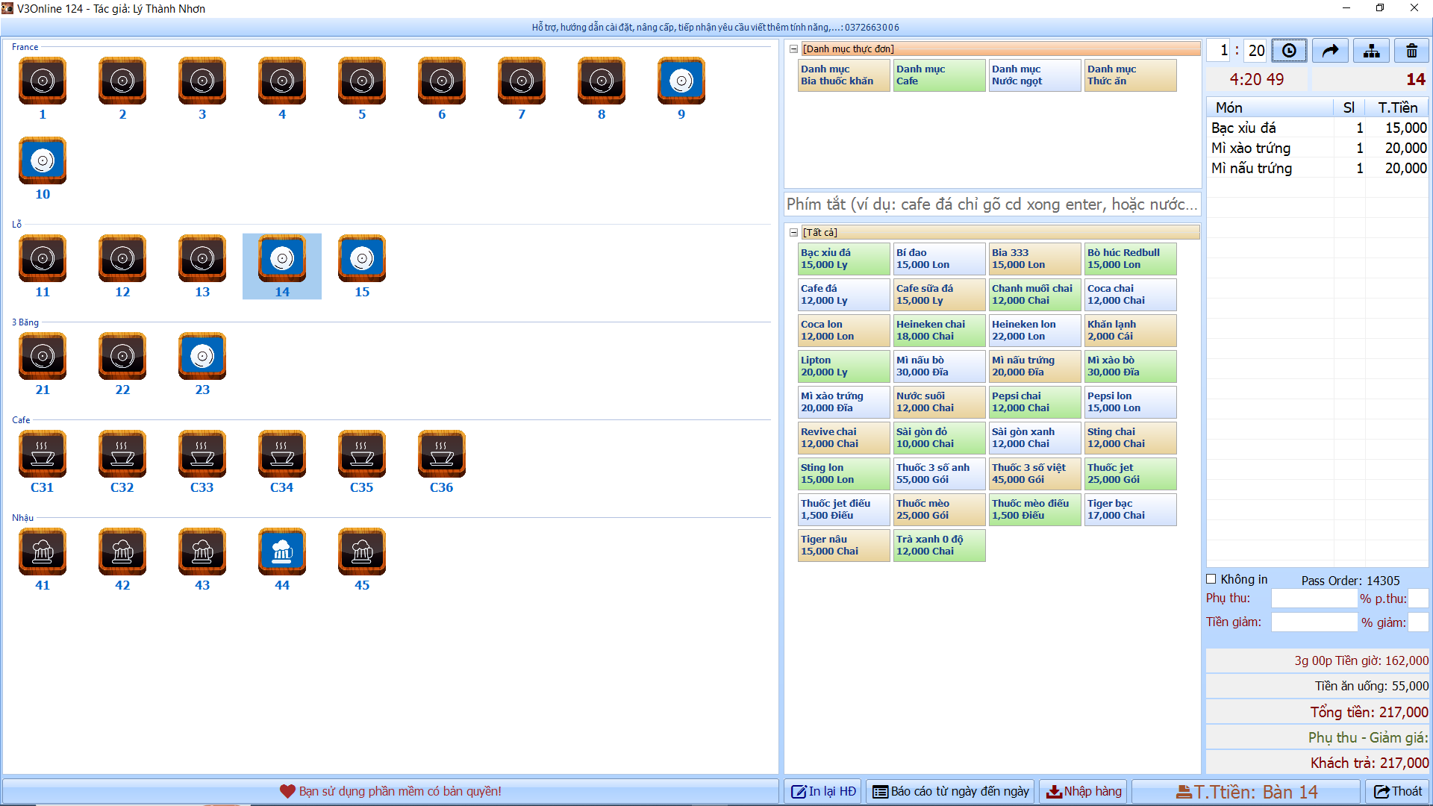Add Sting lon menu item
This screenshot has width=1433, height=806.
click(x=843, y=474)
